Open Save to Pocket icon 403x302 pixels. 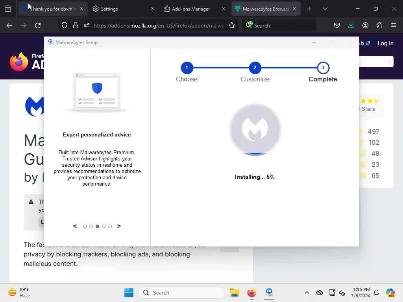[337, 26]
